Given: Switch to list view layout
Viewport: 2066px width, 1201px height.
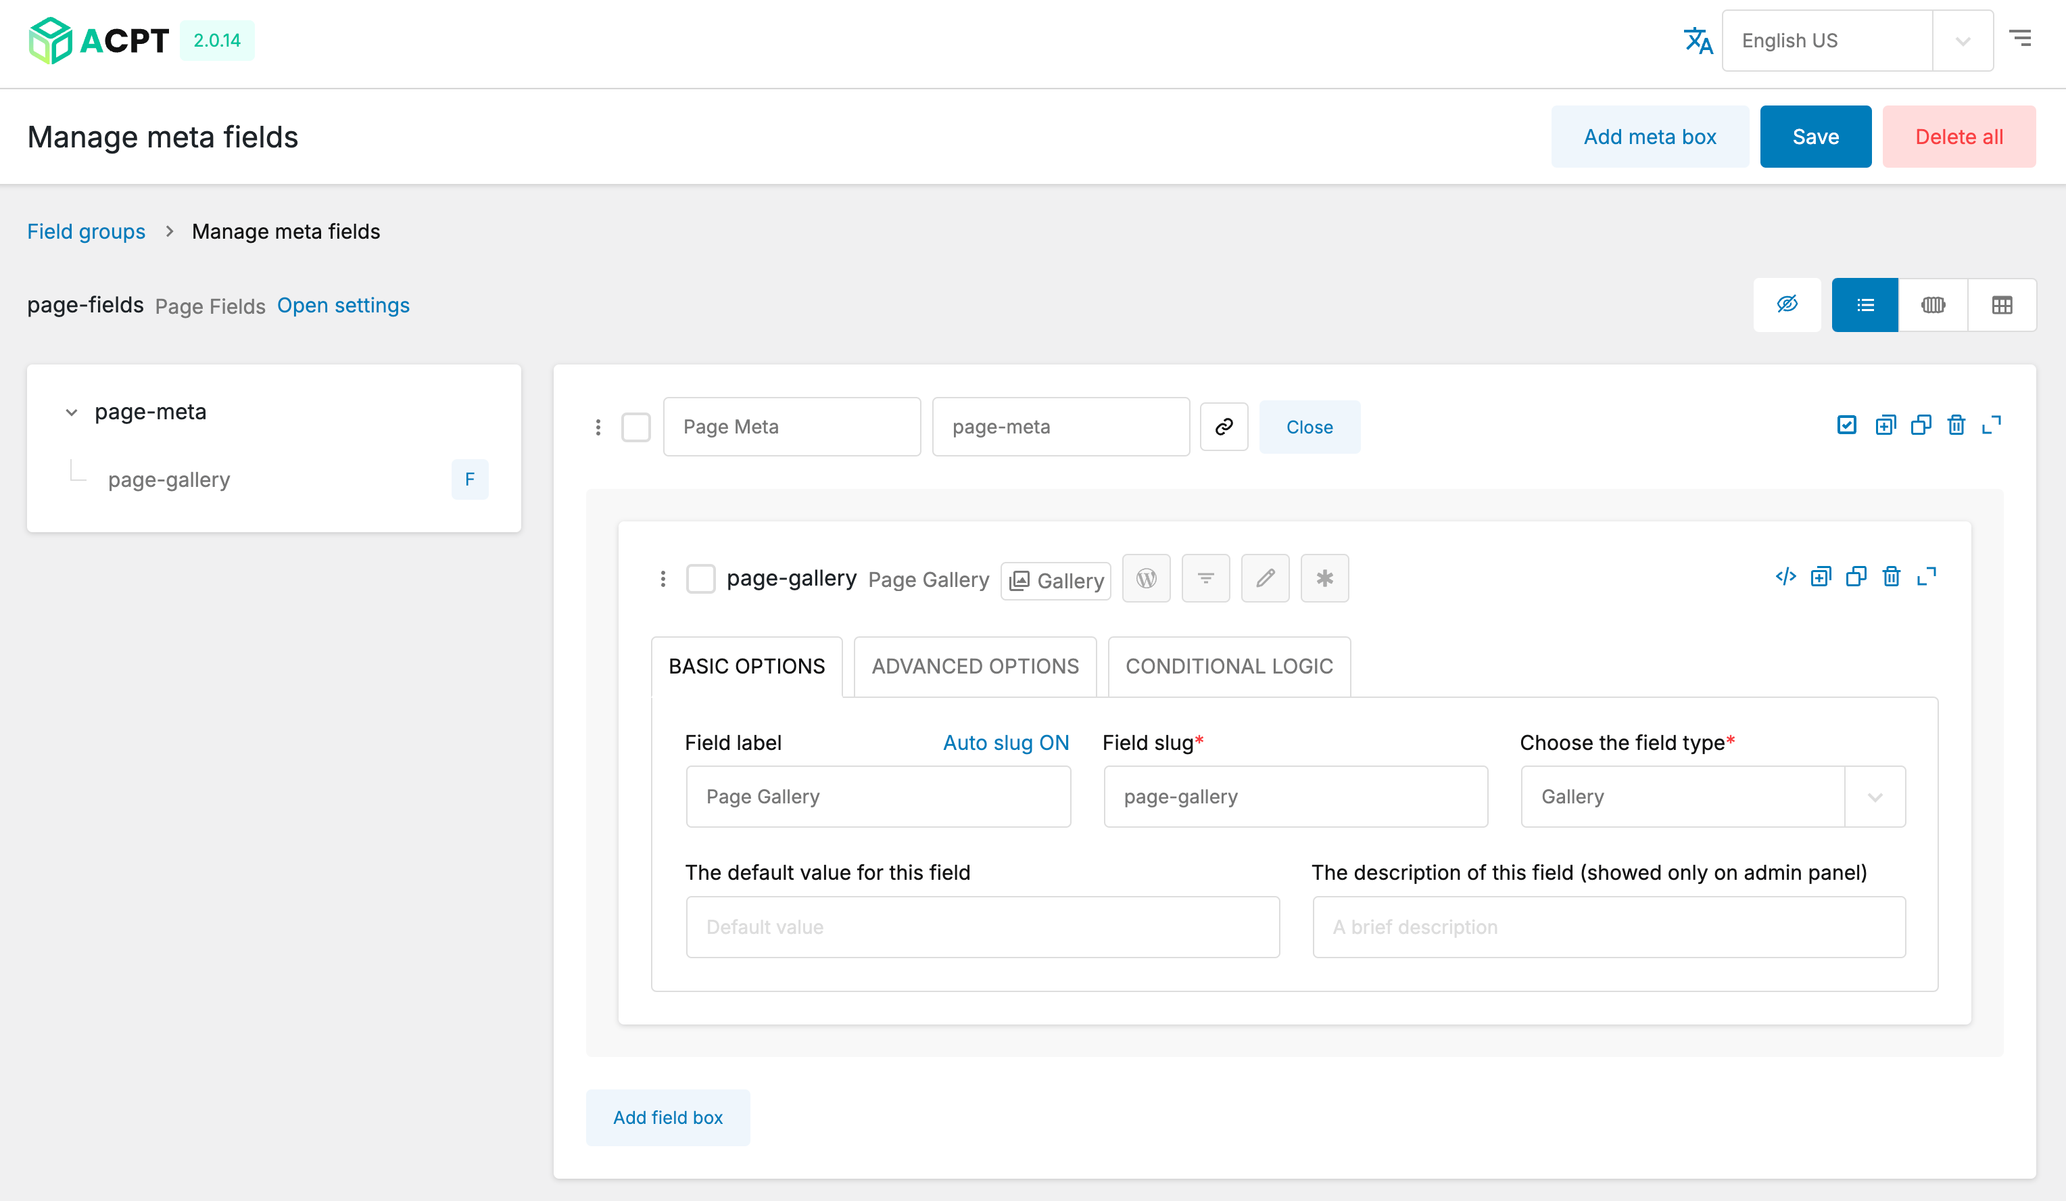Looking at the screenshot, I should tap(1865, 305).
